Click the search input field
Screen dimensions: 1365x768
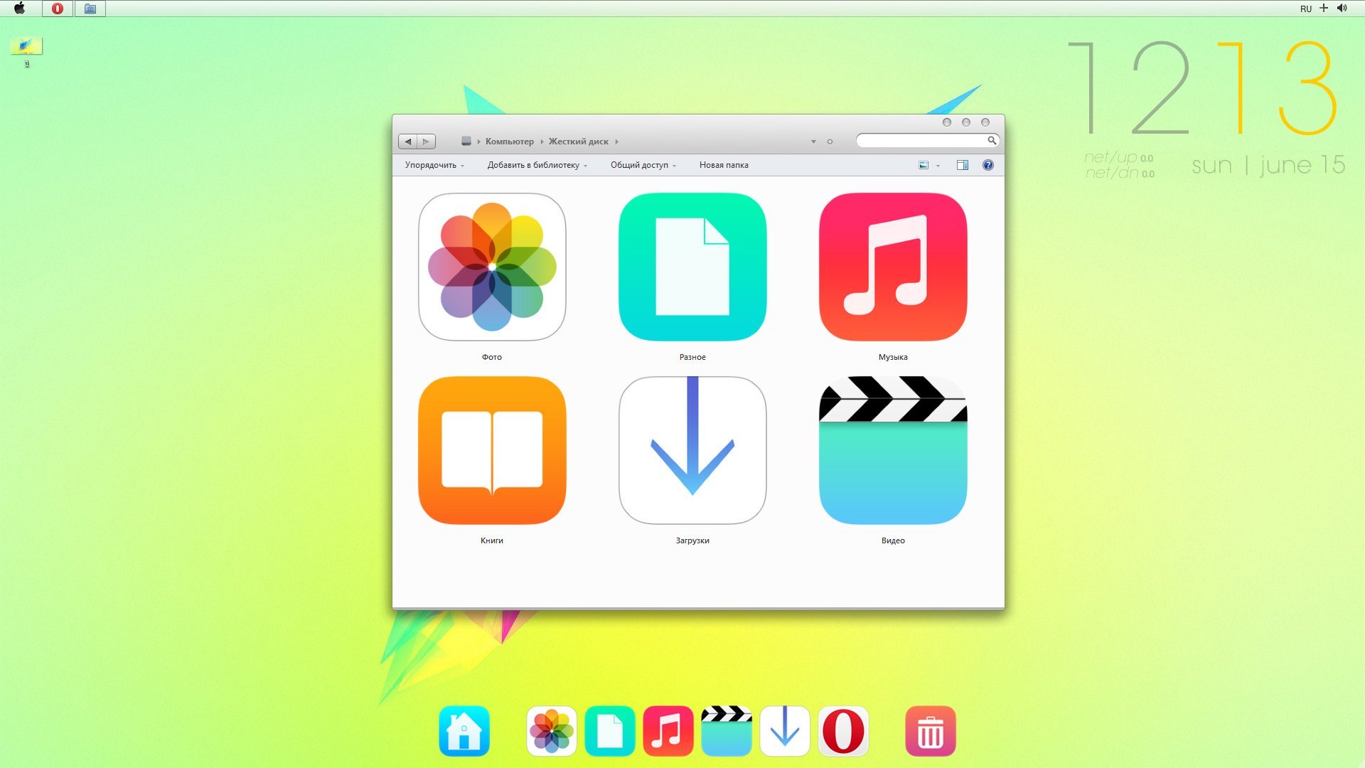click(921, 141)
